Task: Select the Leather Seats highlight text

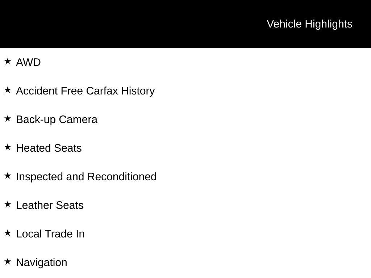Action: coord(50,205)
